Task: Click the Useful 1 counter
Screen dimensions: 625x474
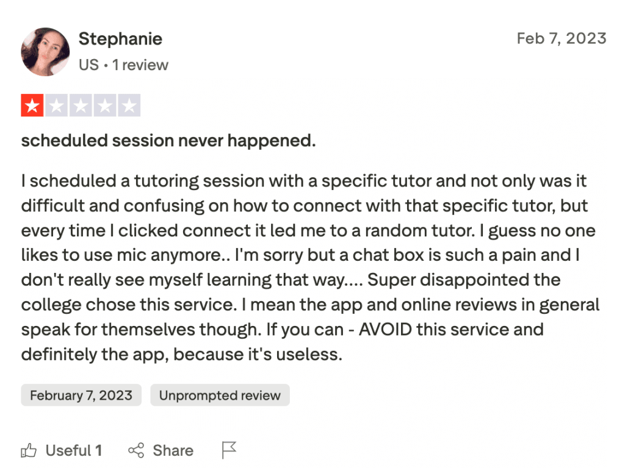Action: pos(73,450)
